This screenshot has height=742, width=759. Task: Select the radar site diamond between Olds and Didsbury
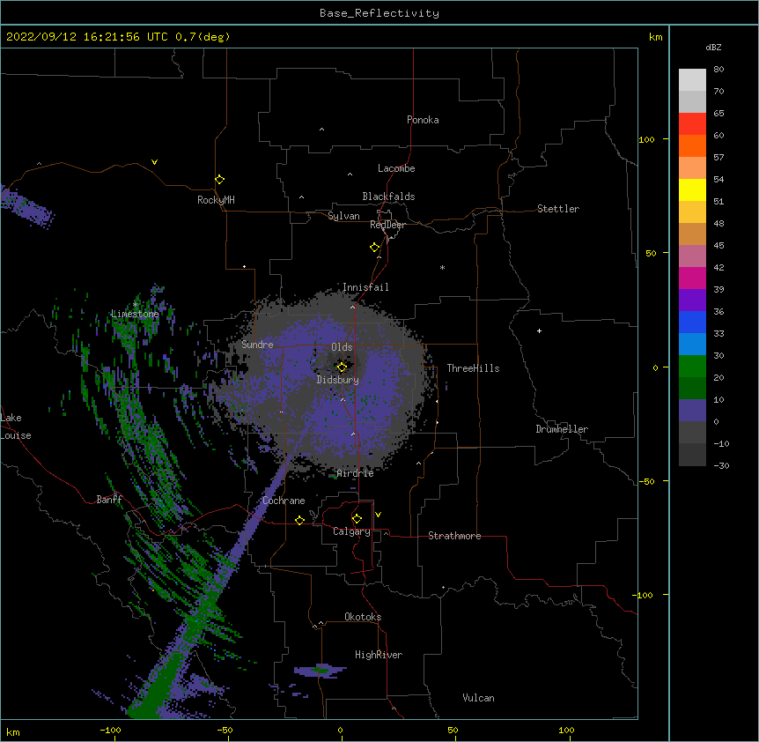(342, 367)
